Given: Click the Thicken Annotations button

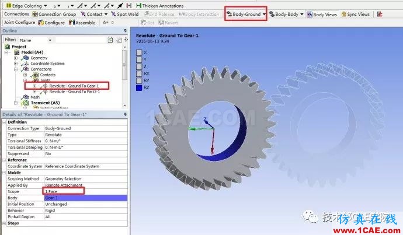Looking at the screenshot, I should (160, 5).
